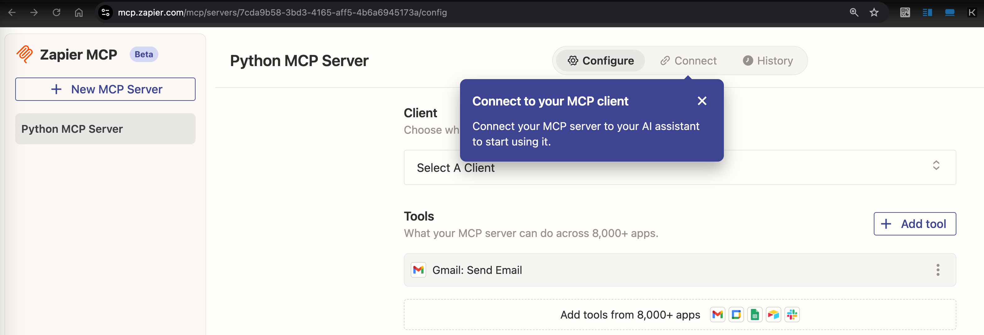Click the Gmail icon in Send Email tool

click(x=418, y=270)
